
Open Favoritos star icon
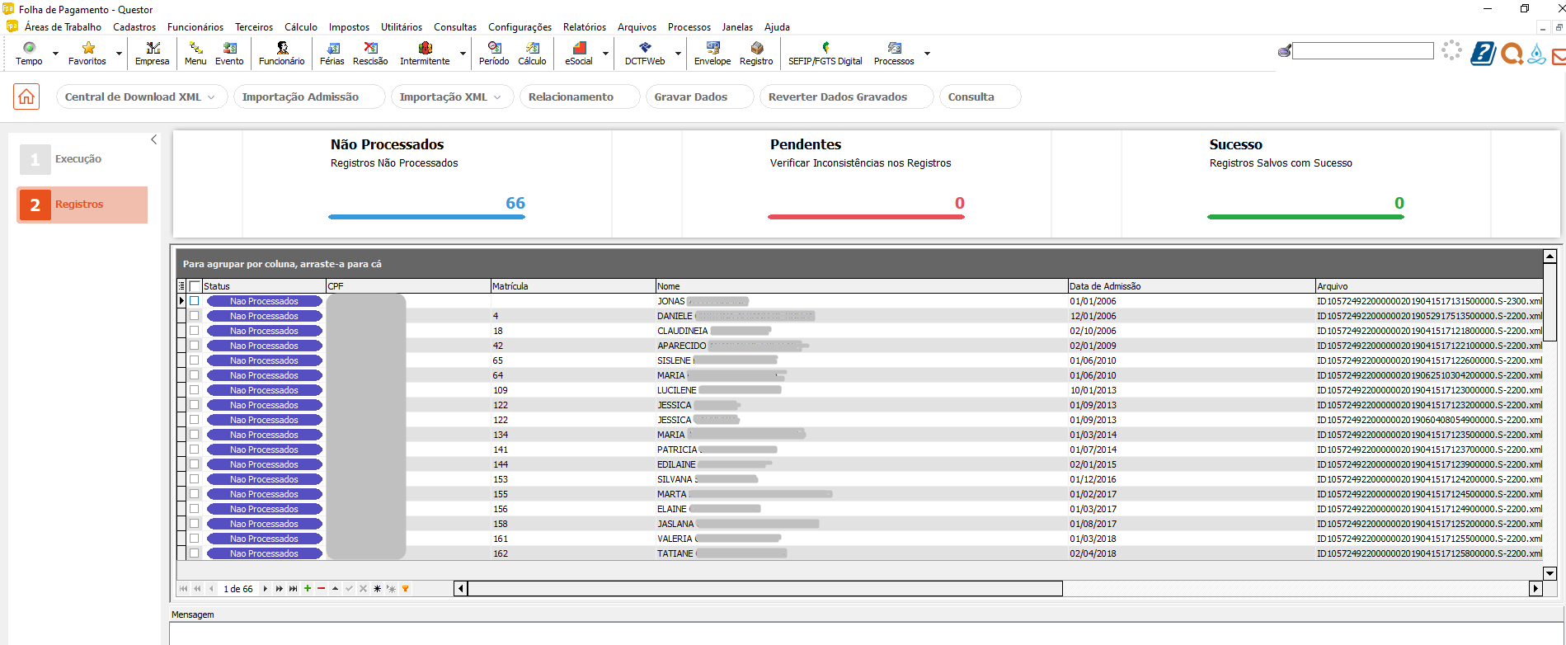pyautogui.click(x=87, y=54)
